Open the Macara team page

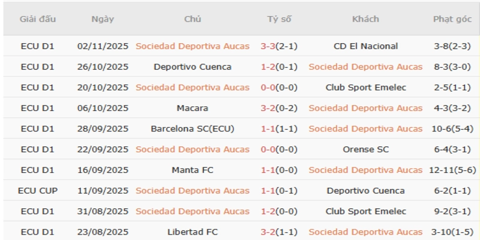(x=192, y=108)
